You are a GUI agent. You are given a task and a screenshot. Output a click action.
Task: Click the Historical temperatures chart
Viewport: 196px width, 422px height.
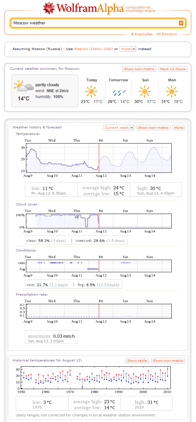[96, 378]
